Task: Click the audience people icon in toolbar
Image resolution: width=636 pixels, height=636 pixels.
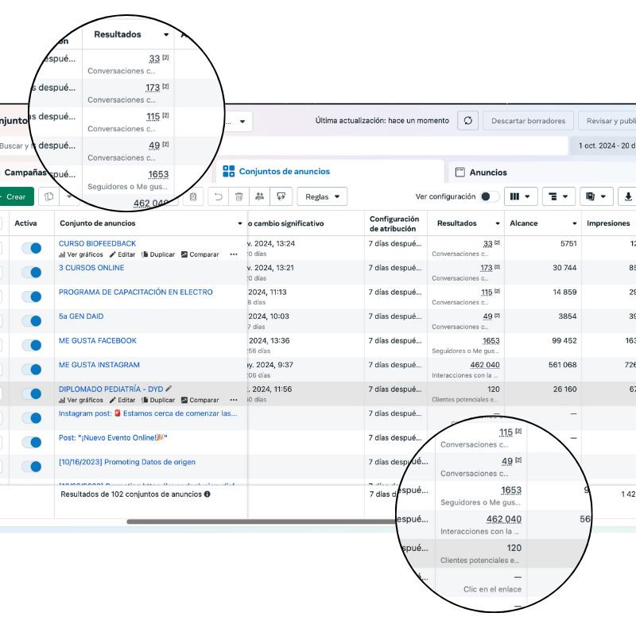Action: (x=259, y=196)
